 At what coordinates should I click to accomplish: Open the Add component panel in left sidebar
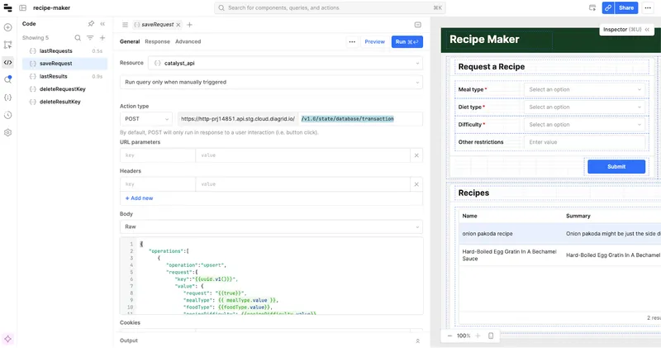tap(8, 27)
